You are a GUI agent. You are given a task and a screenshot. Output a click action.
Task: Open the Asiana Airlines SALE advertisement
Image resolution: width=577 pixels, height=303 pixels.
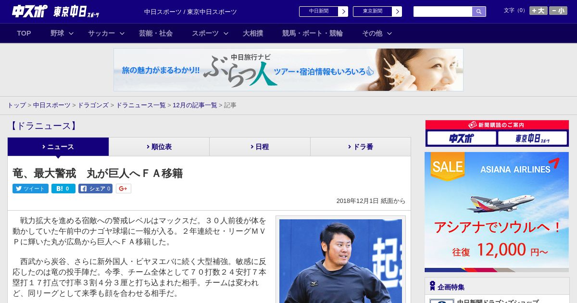497,212
